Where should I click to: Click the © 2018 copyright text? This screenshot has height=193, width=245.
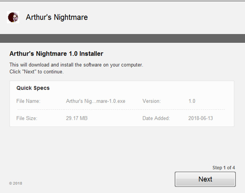(15, 183)
